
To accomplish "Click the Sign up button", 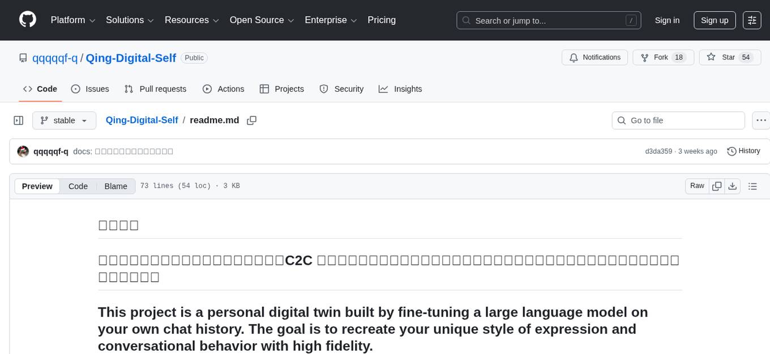I will (x=715, y=20).
